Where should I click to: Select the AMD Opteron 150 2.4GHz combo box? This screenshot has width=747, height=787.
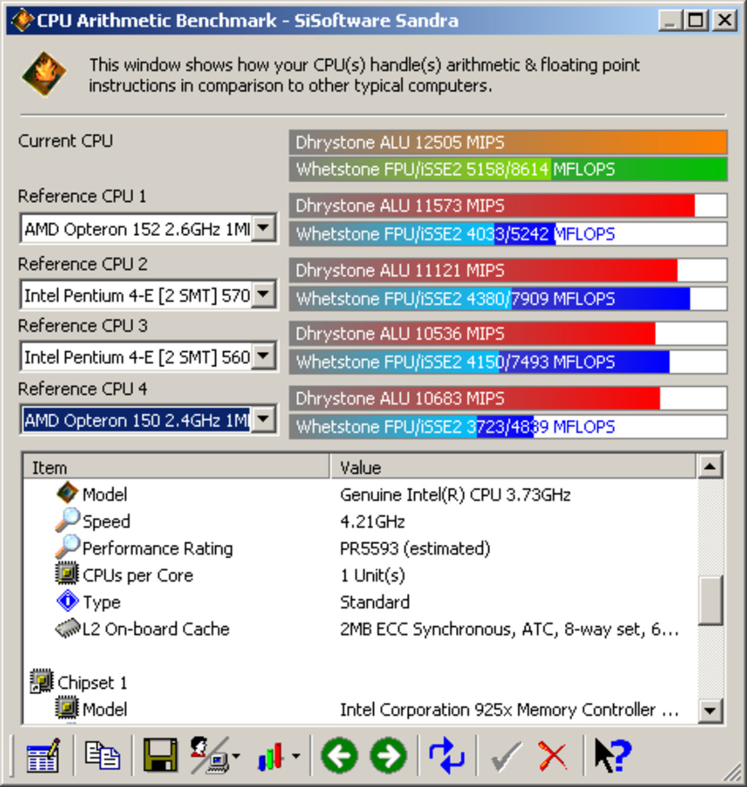[149, 420]
